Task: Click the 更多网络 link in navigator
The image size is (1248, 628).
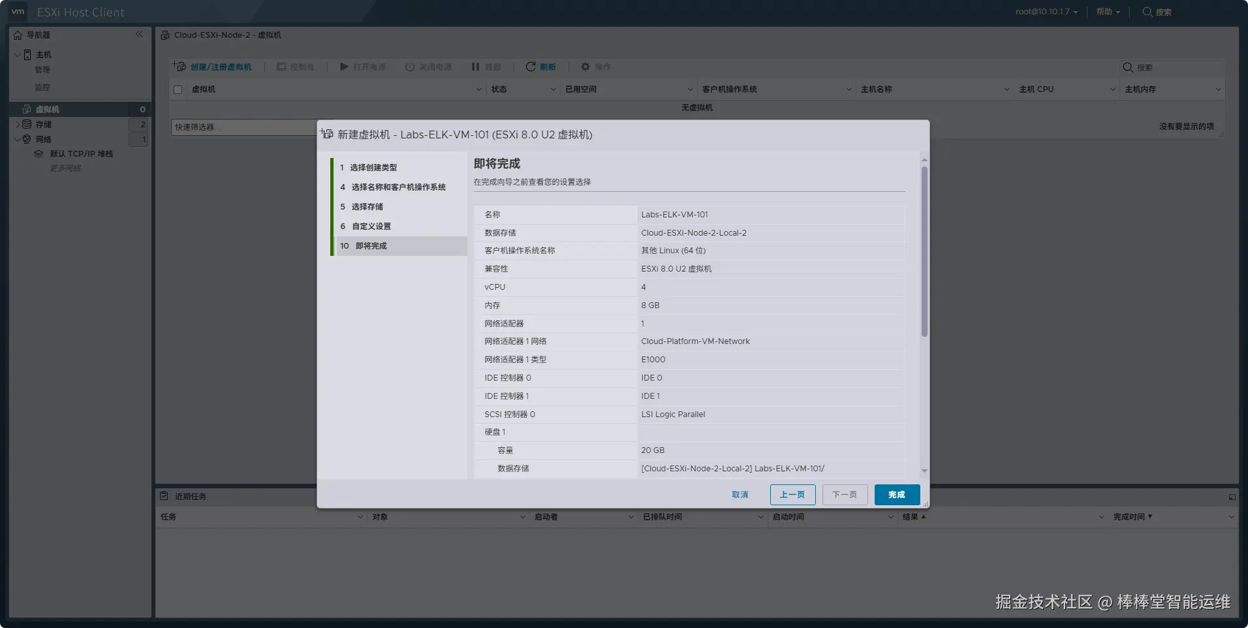Action: point(67,168)
